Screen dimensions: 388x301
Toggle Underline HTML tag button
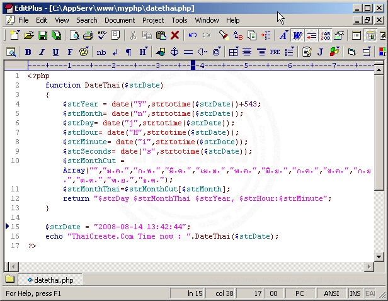[56, 52]
